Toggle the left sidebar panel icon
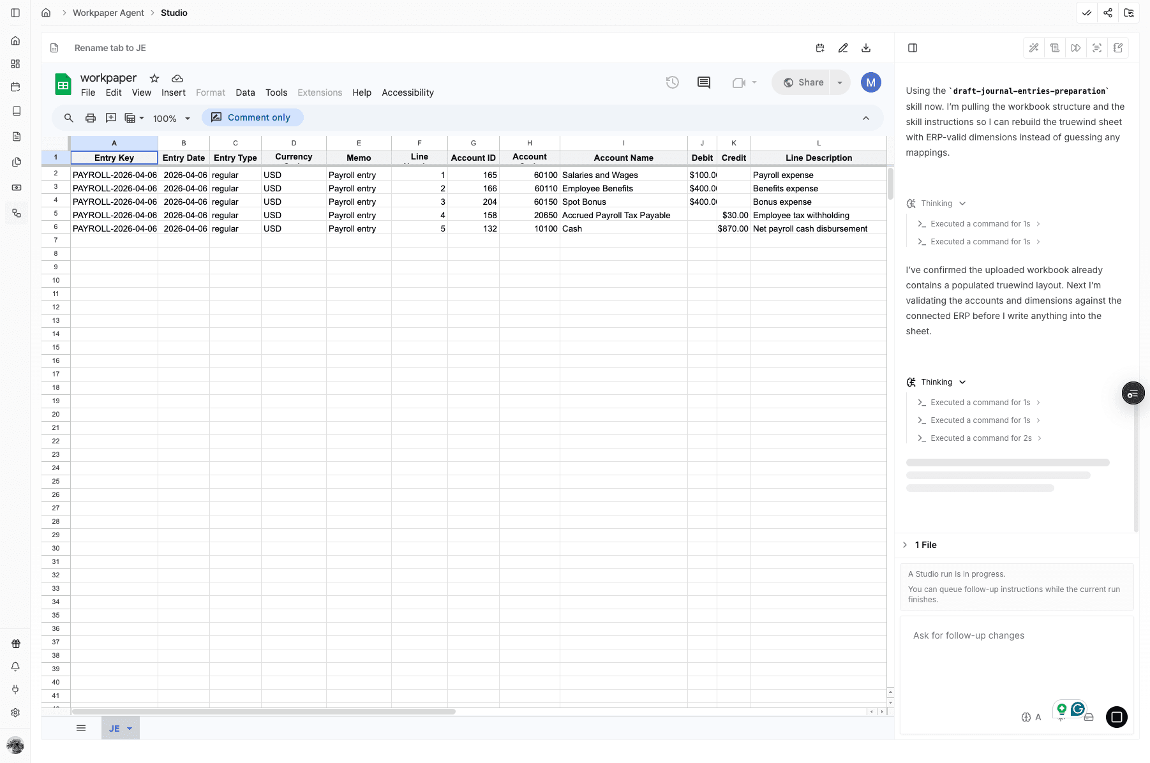 pos(15,13)
